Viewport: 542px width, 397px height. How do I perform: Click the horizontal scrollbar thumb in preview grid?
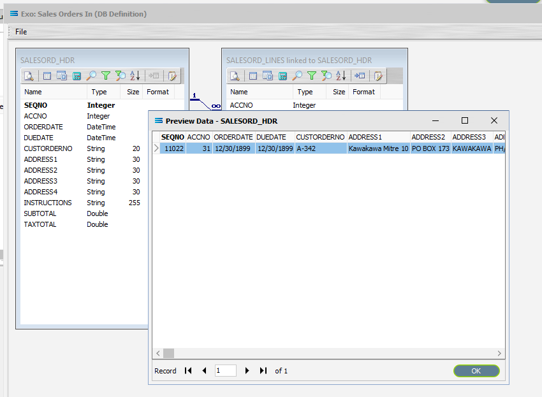click(x=169, y=353)
